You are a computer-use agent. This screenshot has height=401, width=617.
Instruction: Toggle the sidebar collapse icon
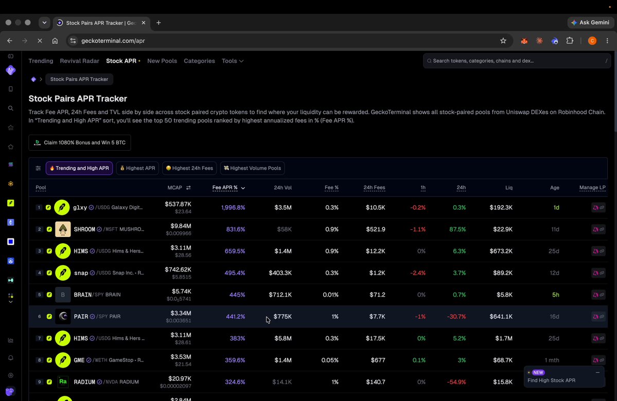click(x=11, y=56)
